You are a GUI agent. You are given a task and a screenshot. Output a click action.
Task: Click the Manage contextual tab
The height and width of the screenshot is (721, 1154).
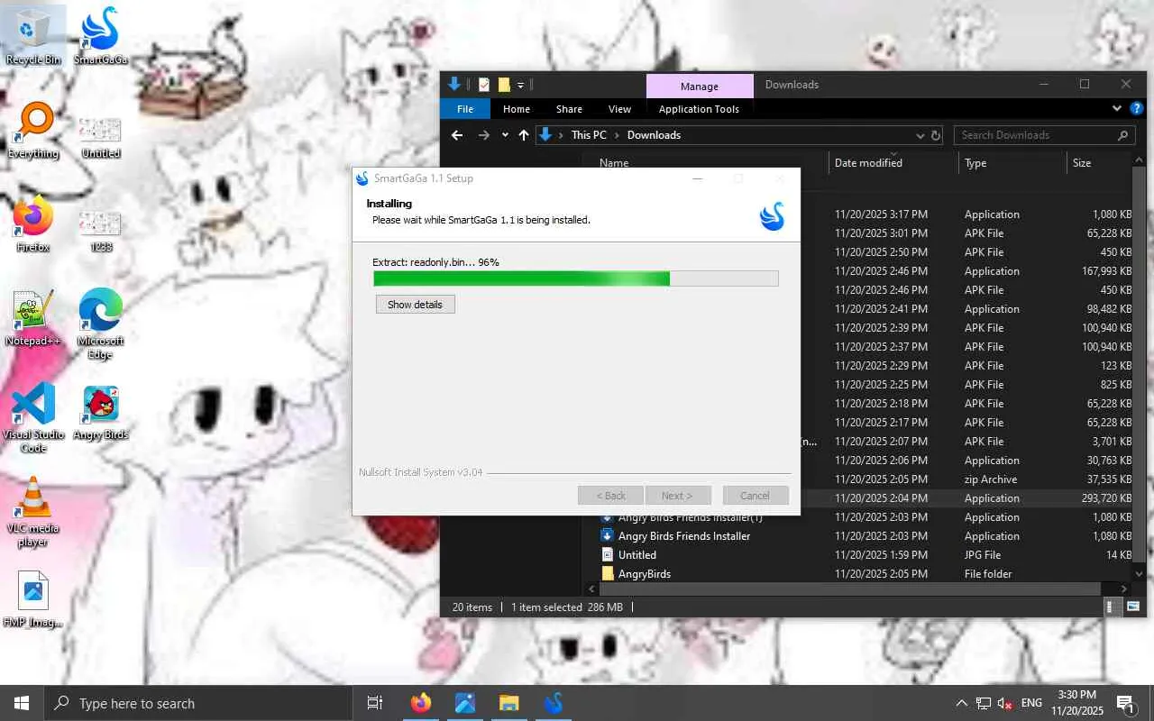(x=700, y=86)
